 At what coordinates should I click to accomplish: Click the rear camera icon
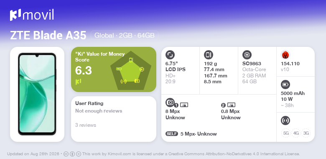click(170, 102)
